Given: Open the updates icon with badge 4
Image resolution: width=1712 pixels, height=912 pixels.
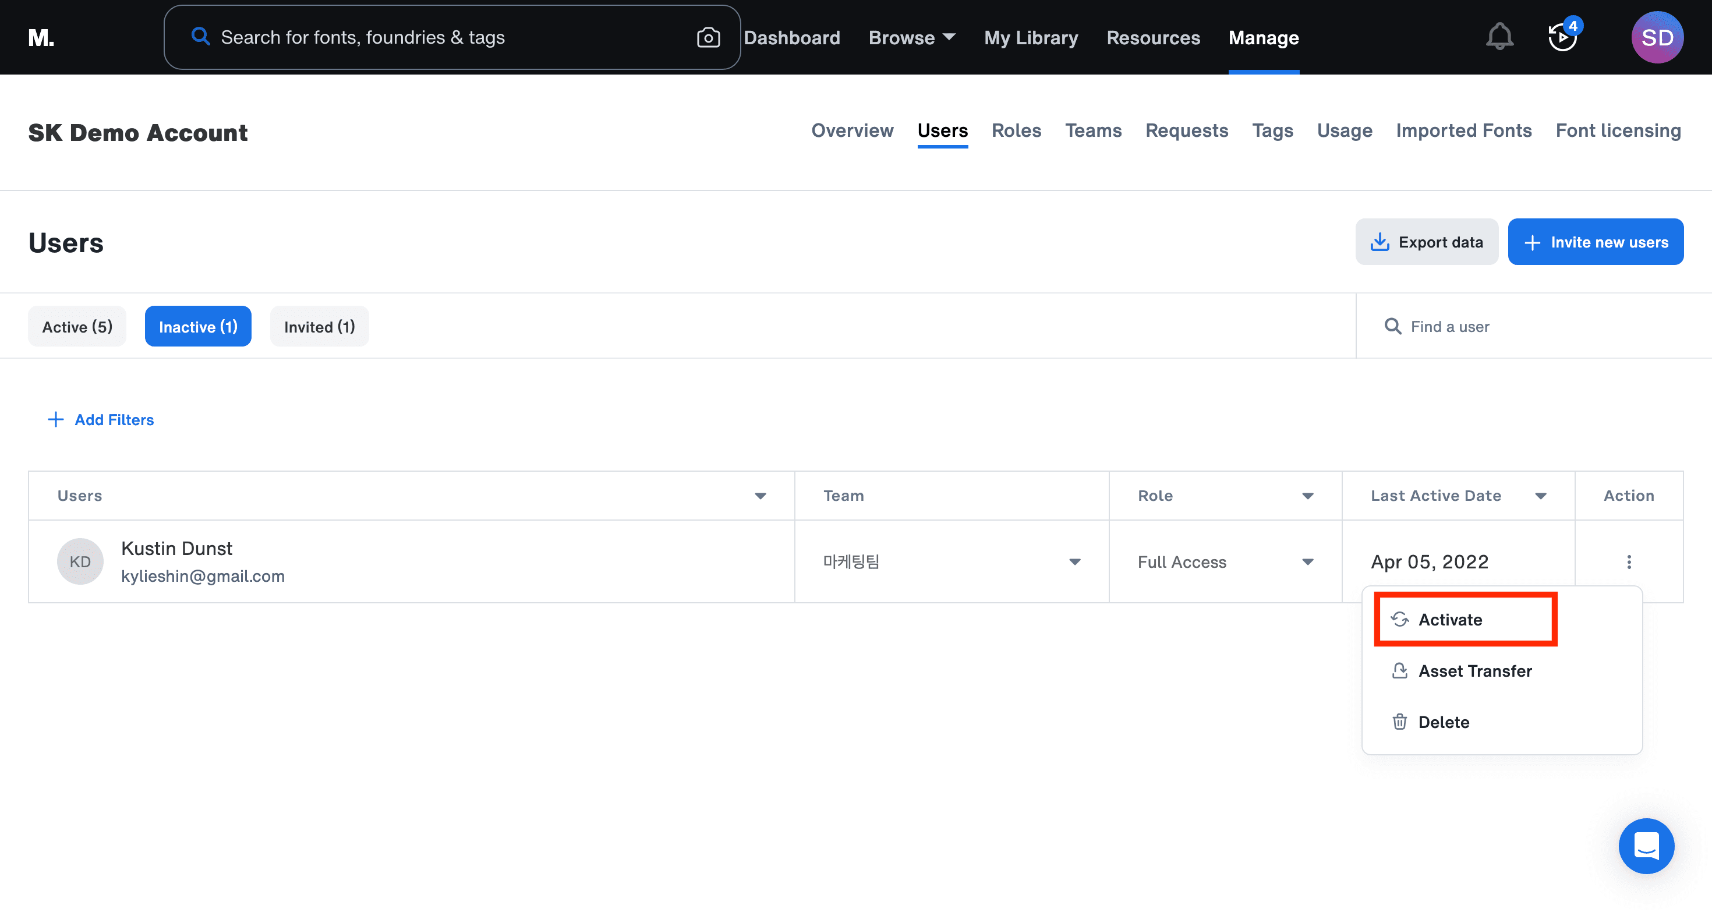Looking at the screenshot, I should (1562, 37).
